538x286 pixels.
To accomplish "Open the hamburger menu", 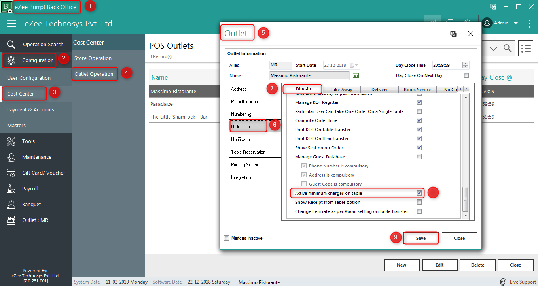I will pos(11,24).
